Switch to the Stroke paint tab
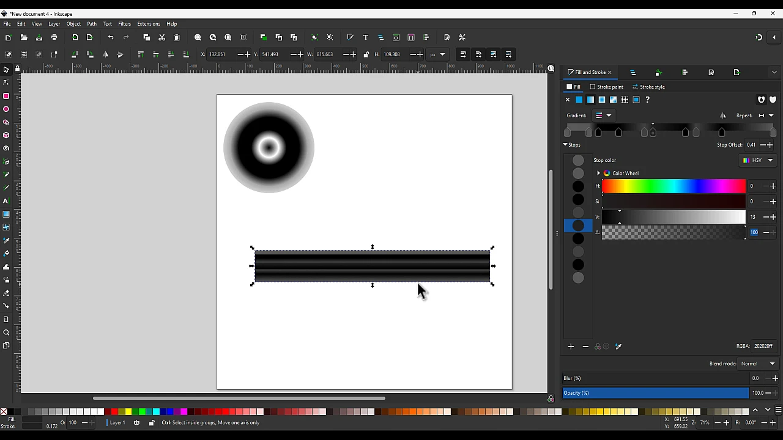The height and width of the screenshot is (440, 783). coord(606,87)
